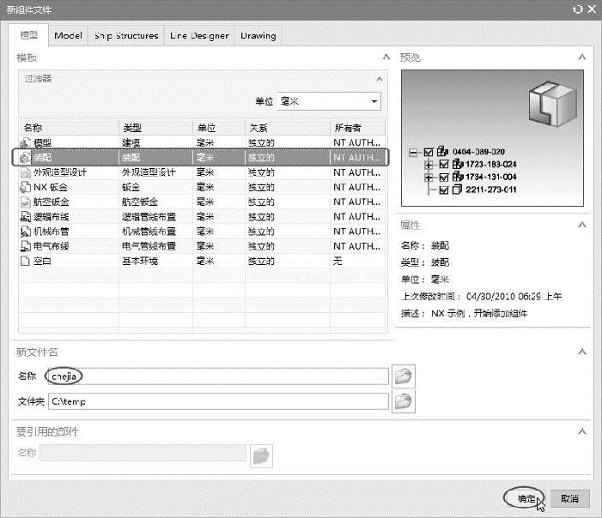
Task: Sort by the 关系 column header
Action: coord(288,128)
